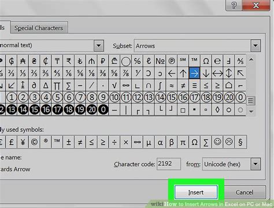Select the almost-equal symbol ≈
This screenshot has height=208, width=274.
[x=172, y=86]
